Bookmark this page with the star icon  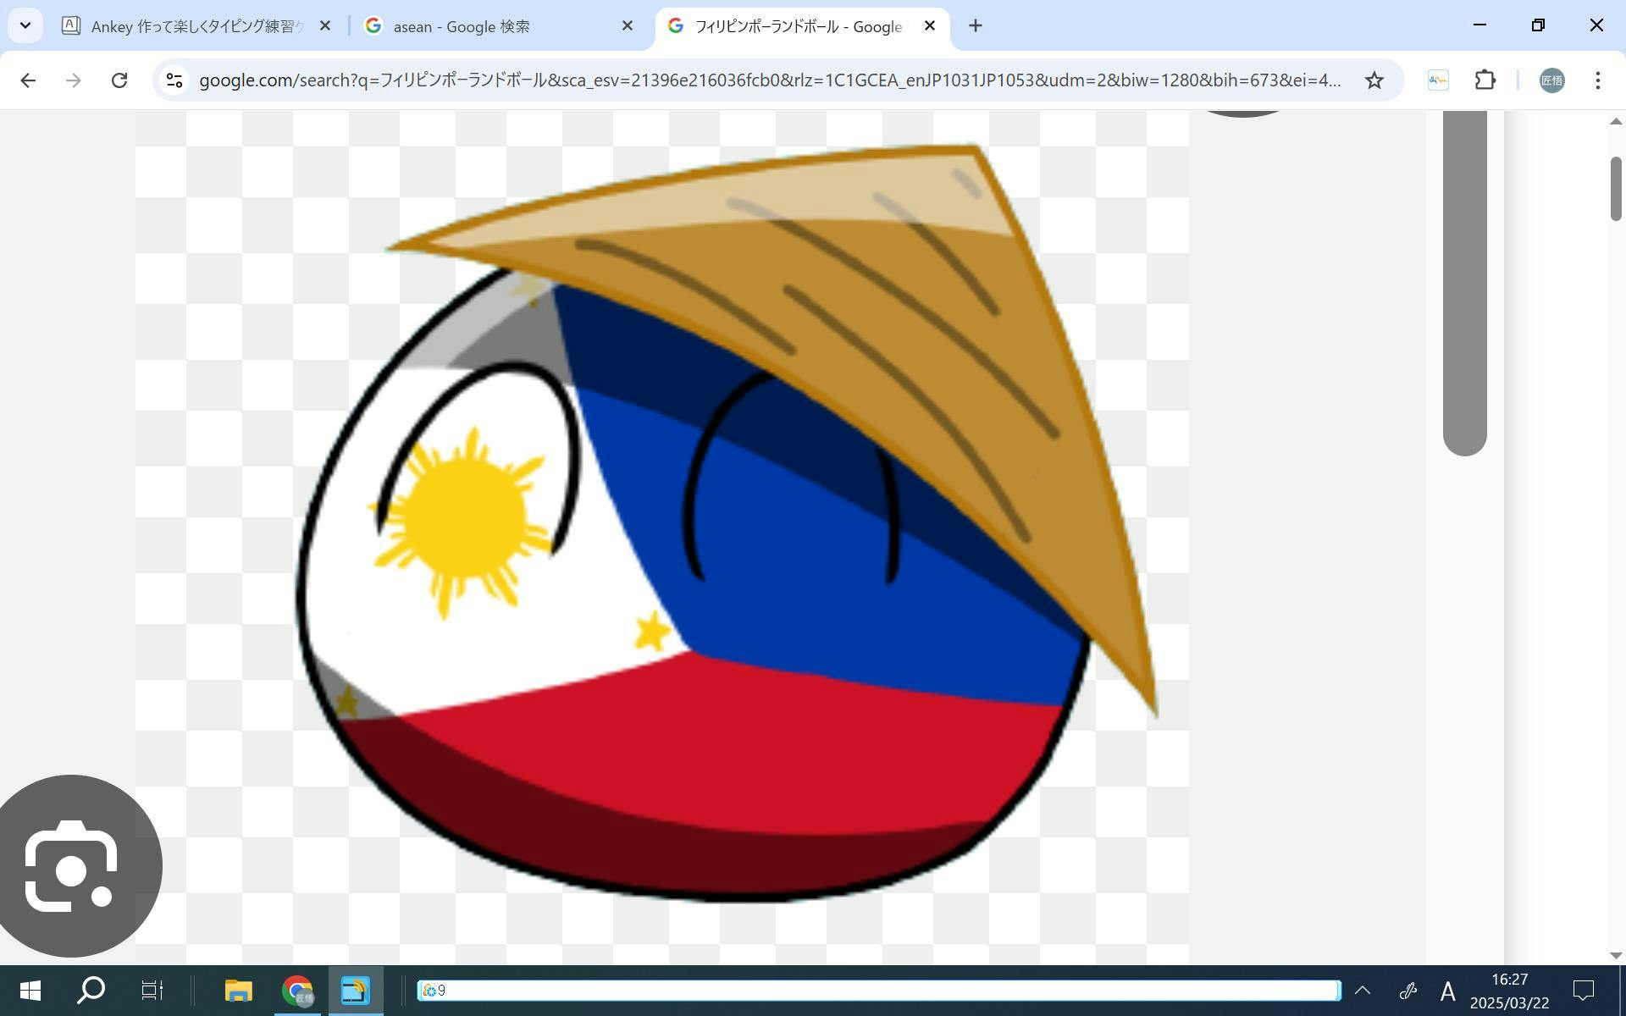coord(1374,80)
